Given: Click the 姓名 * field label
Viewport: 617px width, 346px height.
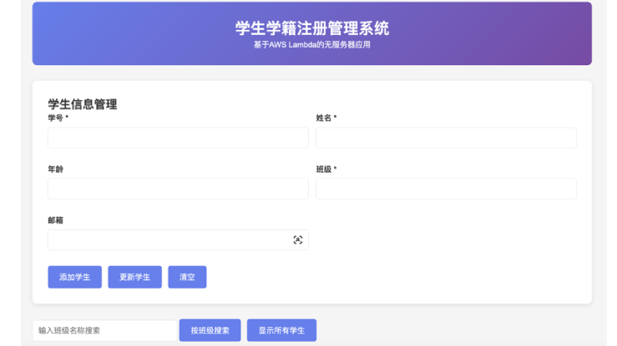Looking at the screenshot, I should pos(326,118).
